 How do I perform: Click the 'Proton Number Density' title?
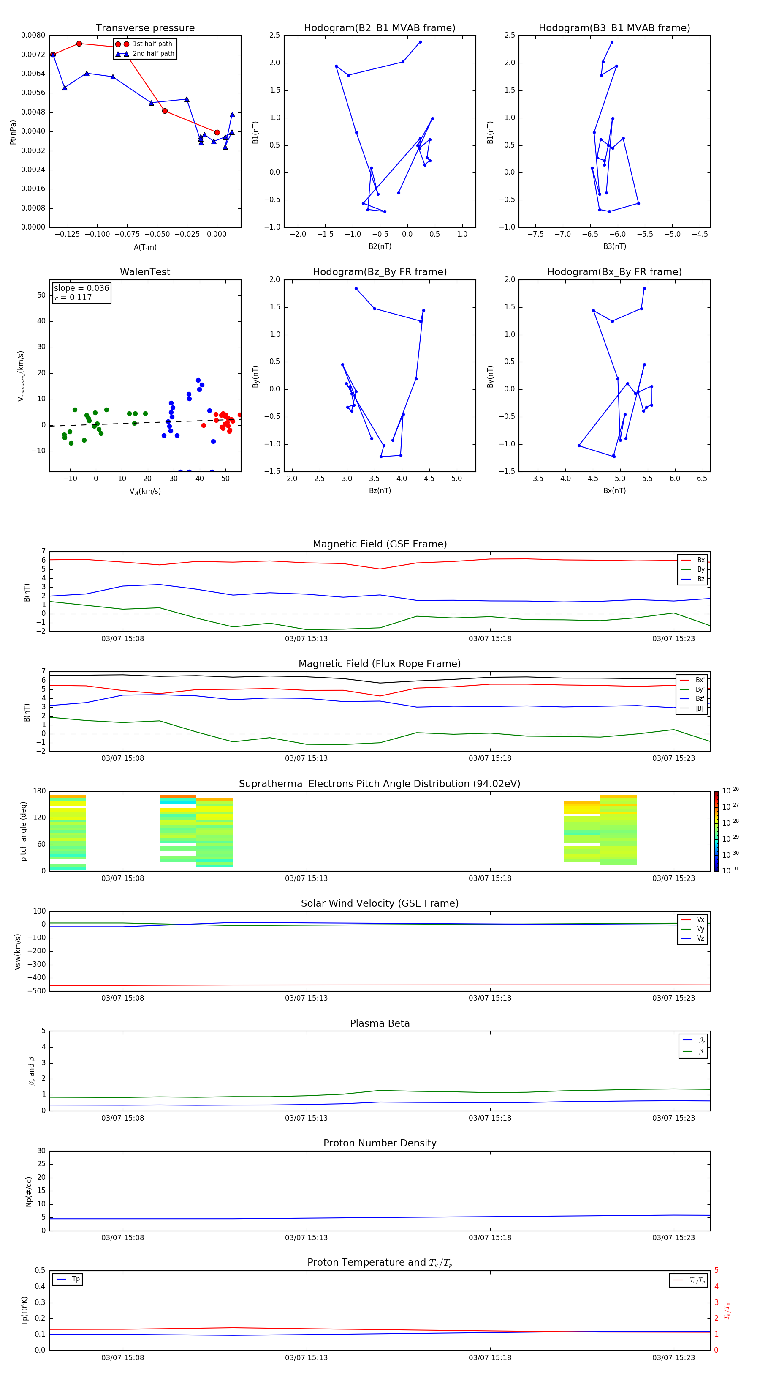click(x=380, y=1143)
